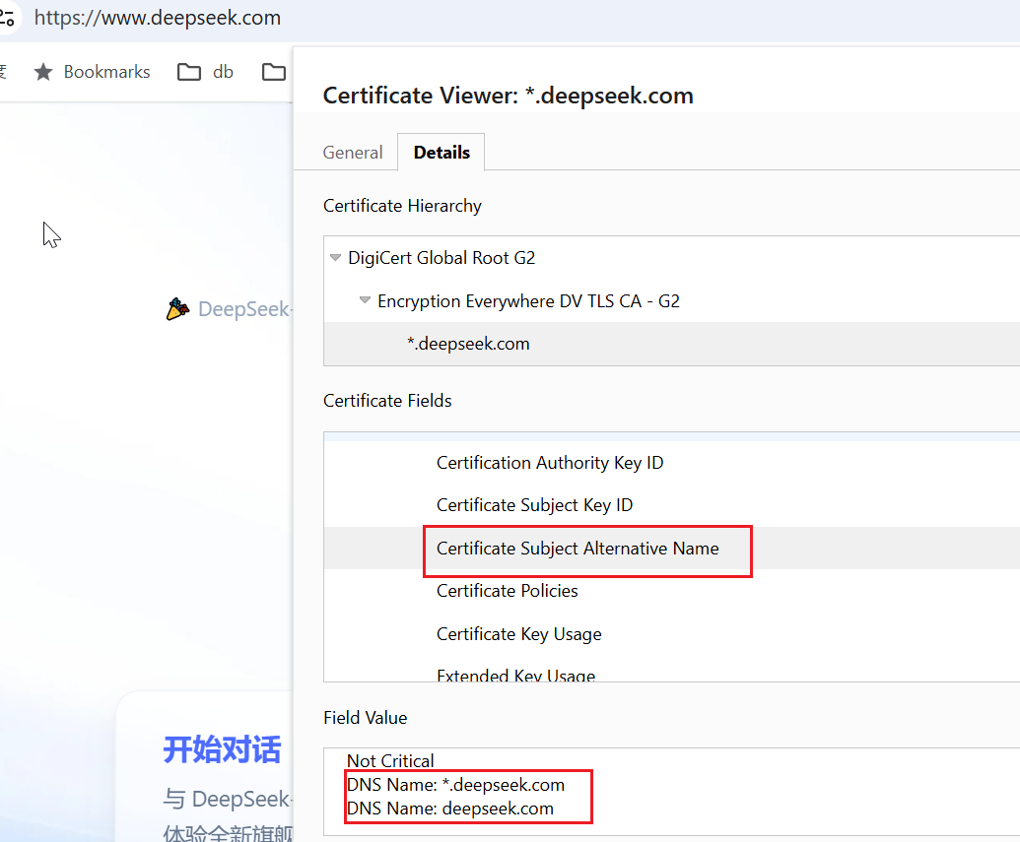Click the site information icon in address bar
Image resolution: width=1020 pixels, height=842 pixels.
(7, 17)
